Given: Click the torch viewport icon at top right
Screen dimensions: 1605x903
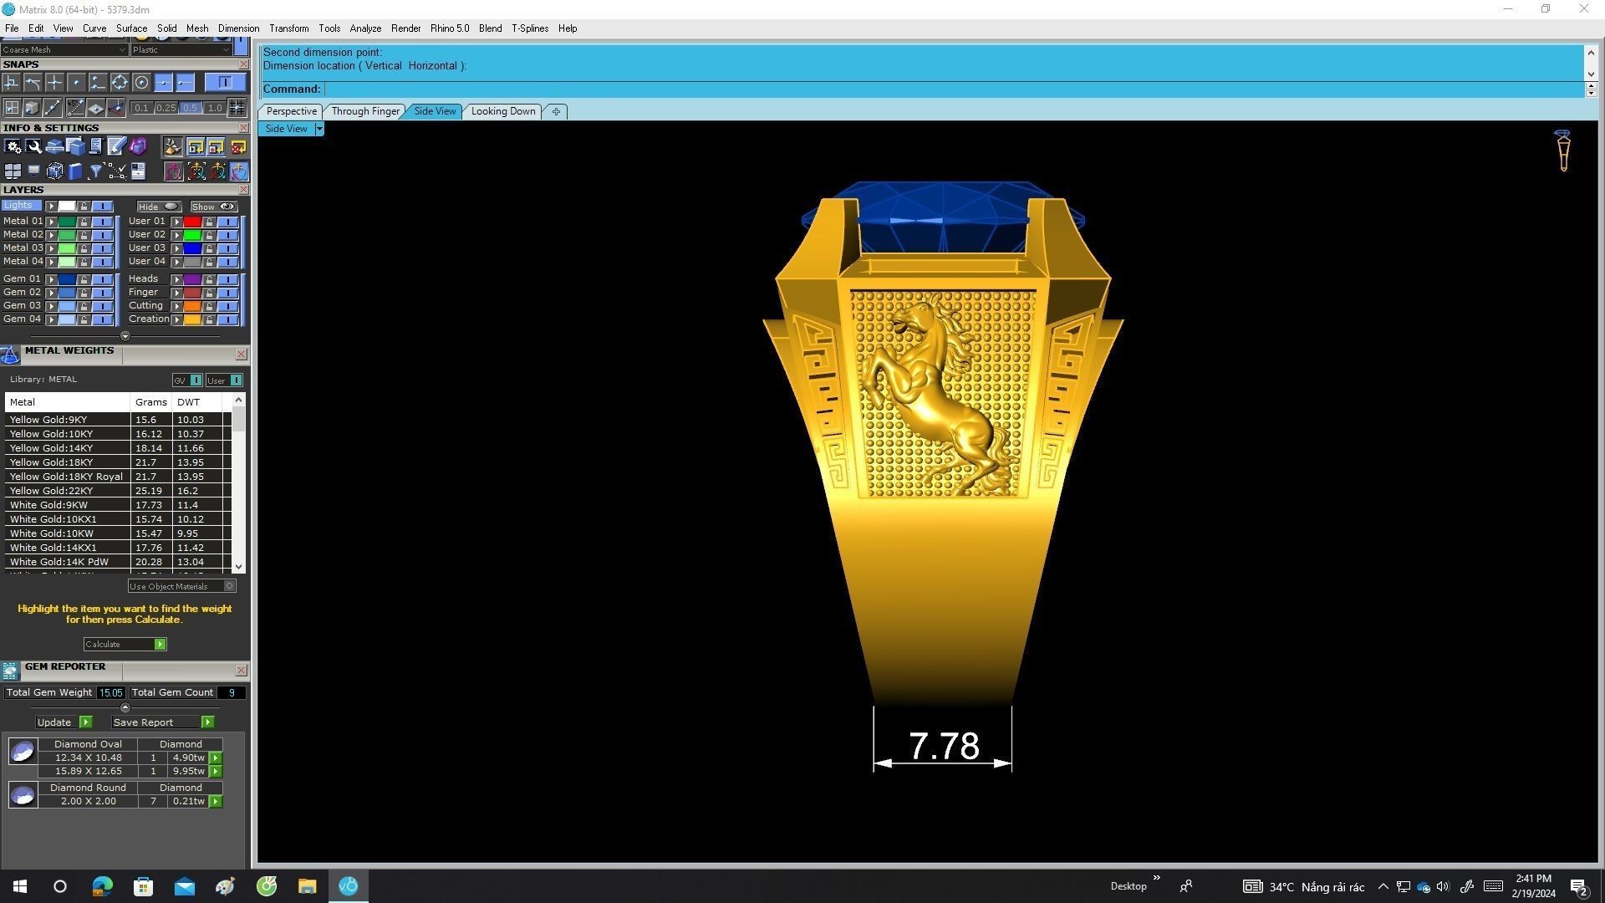Looking at the screenshot, I should [1562, 150].
